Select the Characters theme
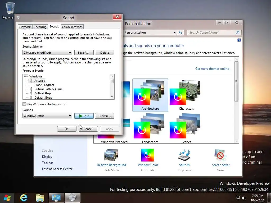This screenshot has height=203, width=271. (186, 95)
